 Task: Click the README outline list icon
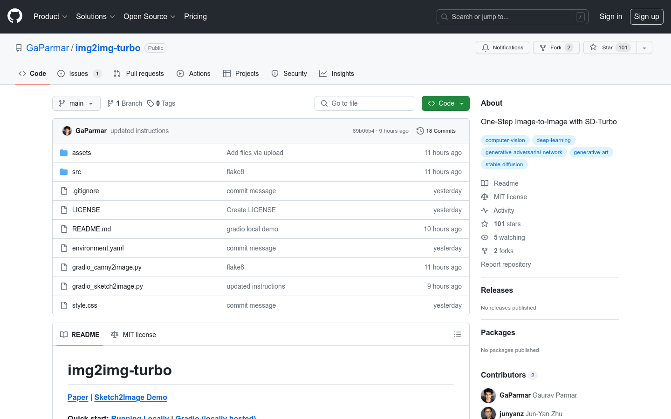coord(458,334)
